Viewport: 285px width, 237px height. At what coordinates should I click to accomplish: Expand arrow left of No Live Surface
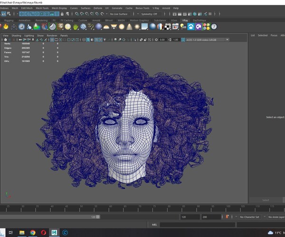[107, 14]
